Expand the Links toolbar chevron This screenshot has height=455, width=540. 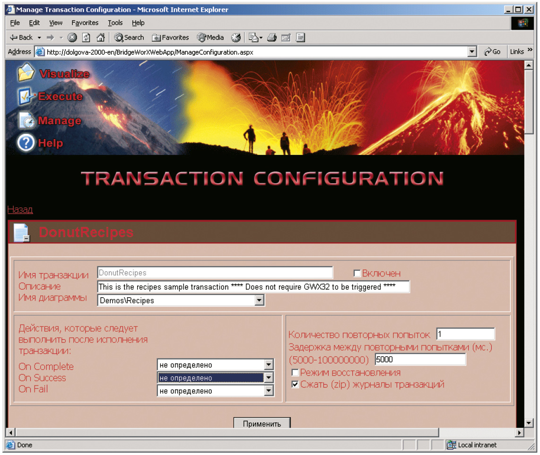530,50
